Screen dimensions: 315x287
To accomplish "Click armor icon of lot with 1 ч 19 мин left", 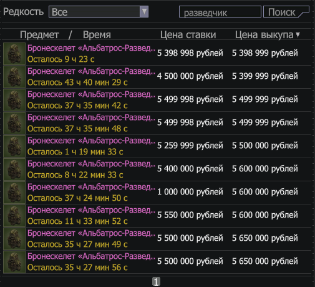I will (14, 146).
